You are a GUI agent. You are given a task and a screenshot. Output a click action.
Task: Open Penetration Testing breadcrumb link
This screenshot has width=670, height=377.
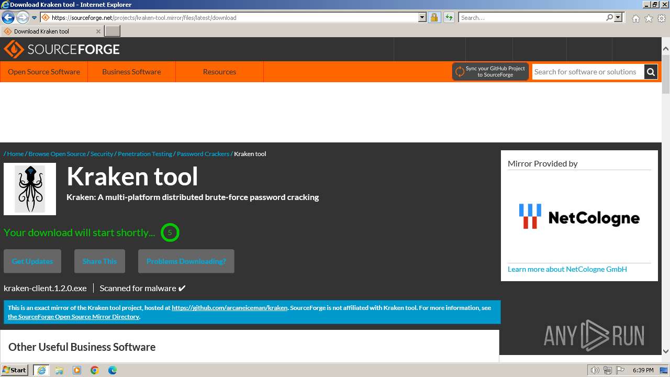[145, 154]
